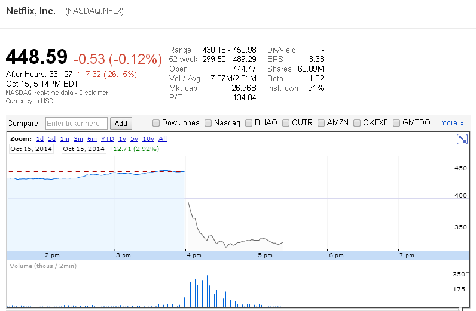Click the 7 pm timeline label
Image resolution: width=476 pixels, height=311 pixels.
coord(407,255)
